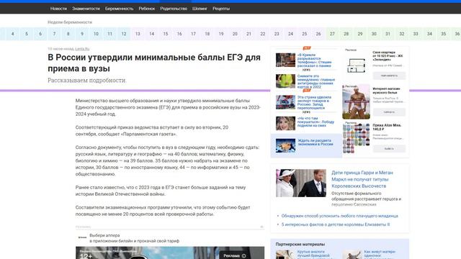
Task: Open the Ребенок menu item
Action: tap(147, 9)
